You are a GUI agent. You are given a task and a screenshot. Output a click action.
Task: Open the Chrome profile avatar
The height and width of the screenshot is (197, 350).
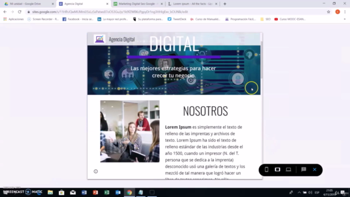[337, 12]
